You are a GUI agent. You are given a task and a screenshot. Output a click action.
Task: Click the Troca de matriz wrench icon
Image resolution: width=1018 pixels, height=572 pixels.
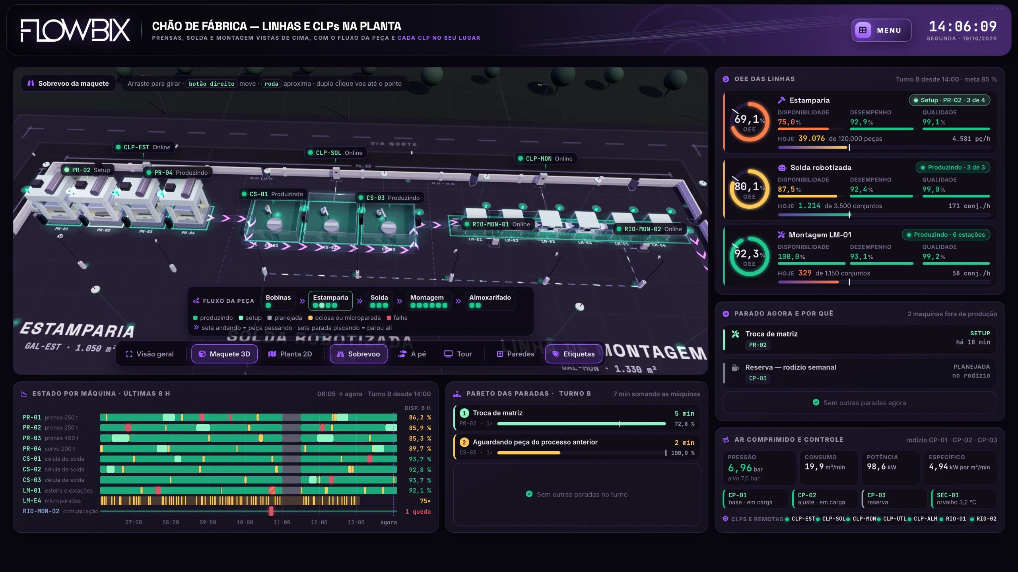pyautogui.click(x=735, y=334)
